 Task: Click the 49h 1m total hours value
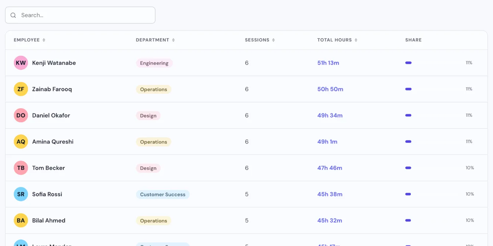click(327, 142)
